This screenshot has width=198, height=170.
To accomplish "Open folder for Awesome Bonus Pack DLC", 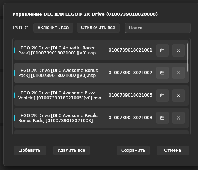I will 162,73.
